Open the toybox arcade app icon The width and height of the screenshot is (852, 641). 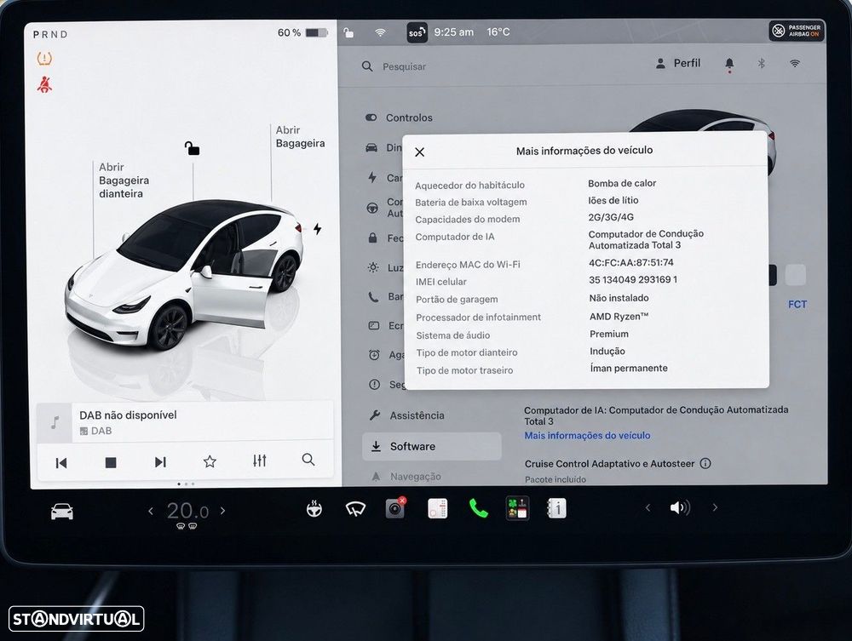click(x=517, y=508)
